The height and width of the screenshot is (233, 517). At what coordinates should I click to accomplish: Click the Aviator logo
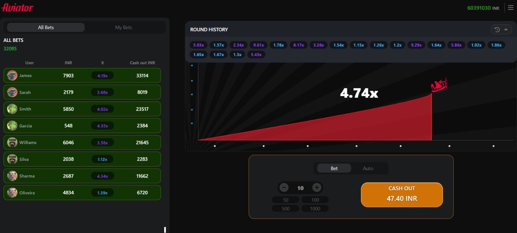[x=17, y=8]
